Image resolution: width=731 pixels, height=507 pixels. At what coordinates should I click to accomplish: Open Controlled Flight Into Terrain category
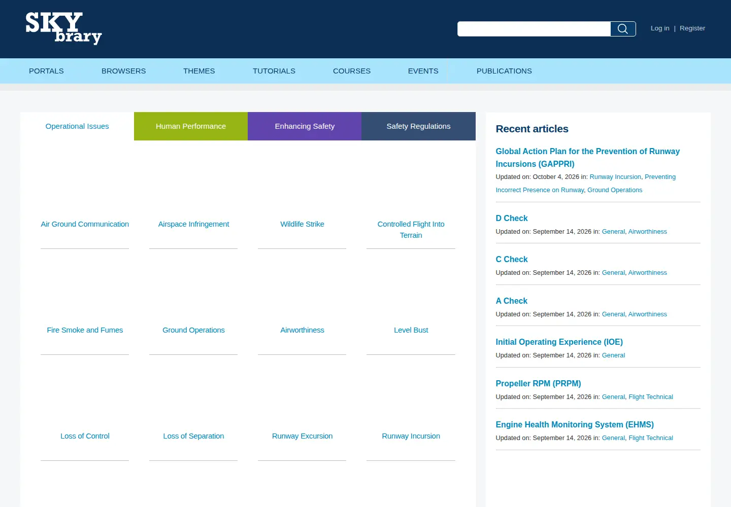[411, 230]
